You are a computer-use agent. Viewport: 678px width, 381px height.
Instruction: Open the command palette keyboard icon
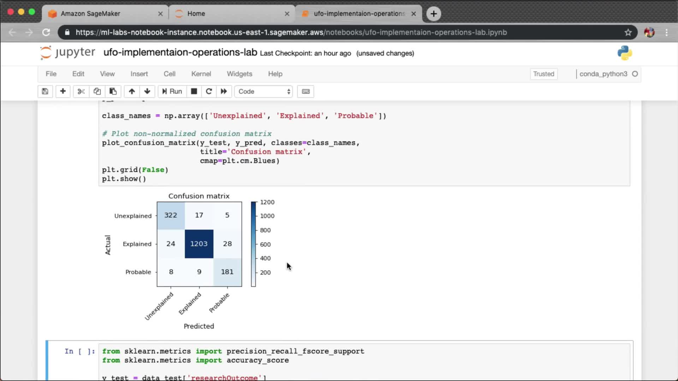(x=305, y=91)
